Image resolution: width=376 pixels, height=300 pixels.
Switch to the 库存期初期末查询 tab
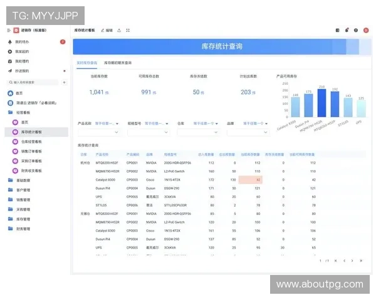[118, 63]
